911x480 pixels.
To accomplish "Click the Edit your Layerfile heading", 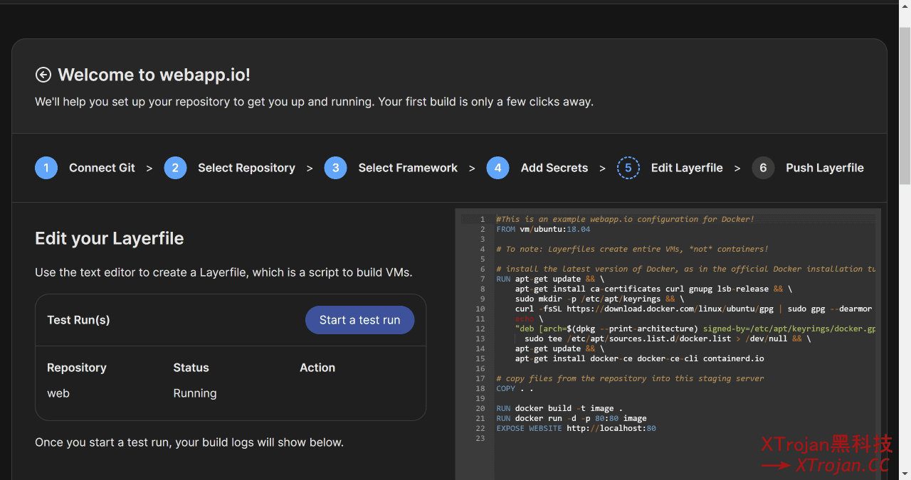I will tap(110, 238).
